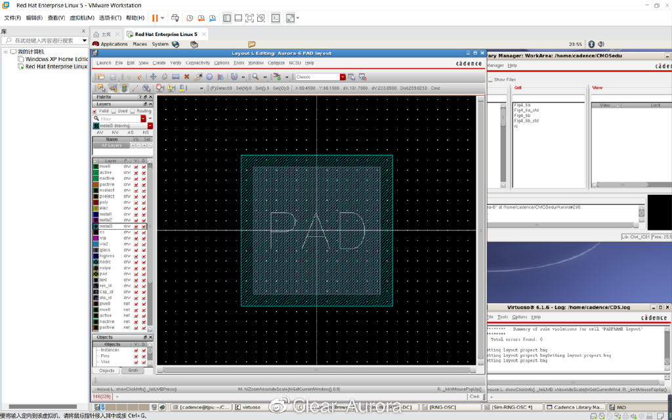
Task: Expand the toolbar overflow chevron after Zoom icon
Action: (x=265, y=77)
